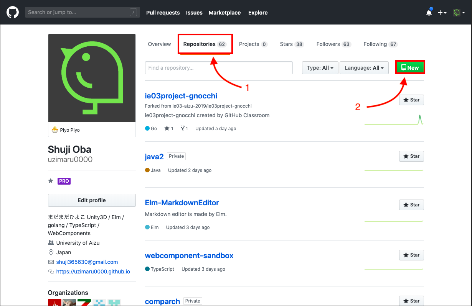Open the notifications bell

(429, 13)
